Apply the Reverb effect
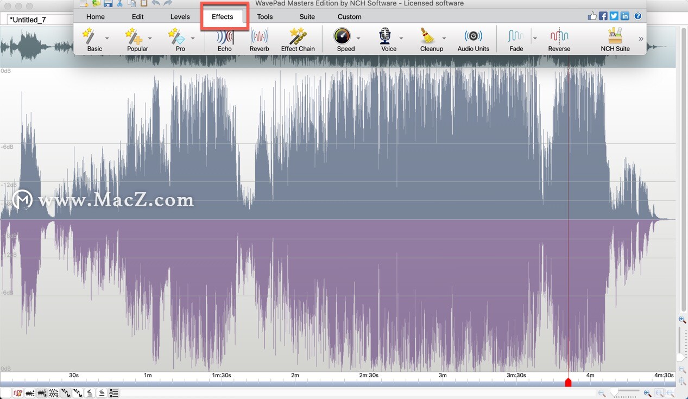 [x=259, y=40]
